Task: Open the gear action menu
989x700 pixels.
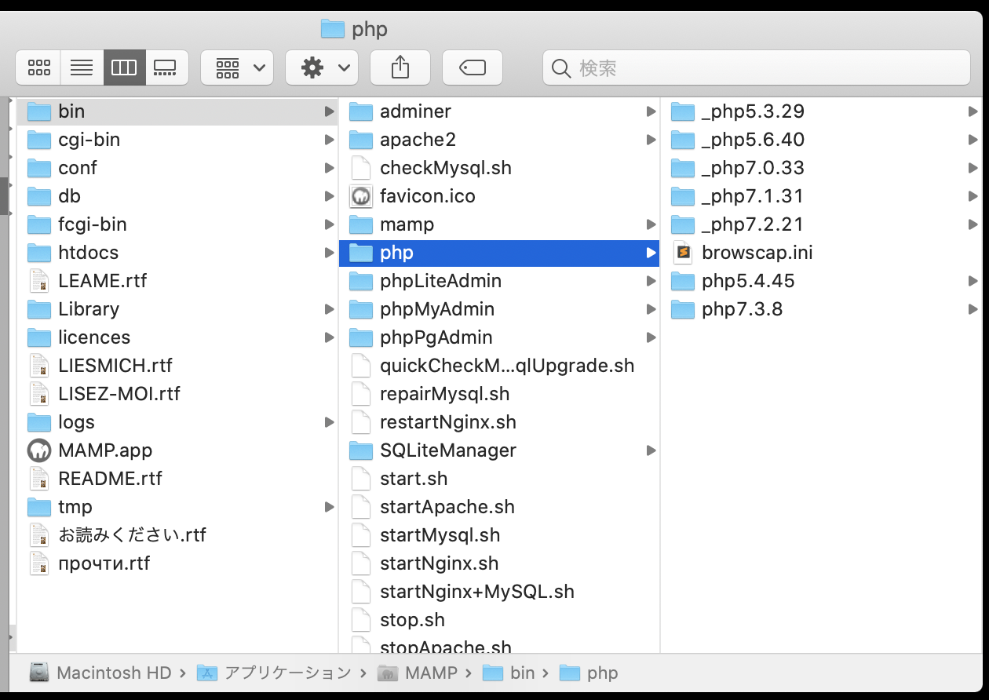Action: pos(322,67)
